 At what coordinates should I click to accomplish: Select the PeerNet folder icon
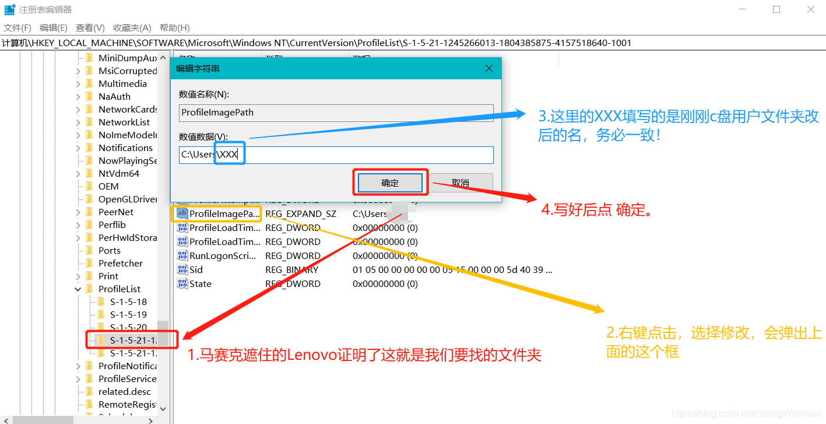click(x=89, y=212)
